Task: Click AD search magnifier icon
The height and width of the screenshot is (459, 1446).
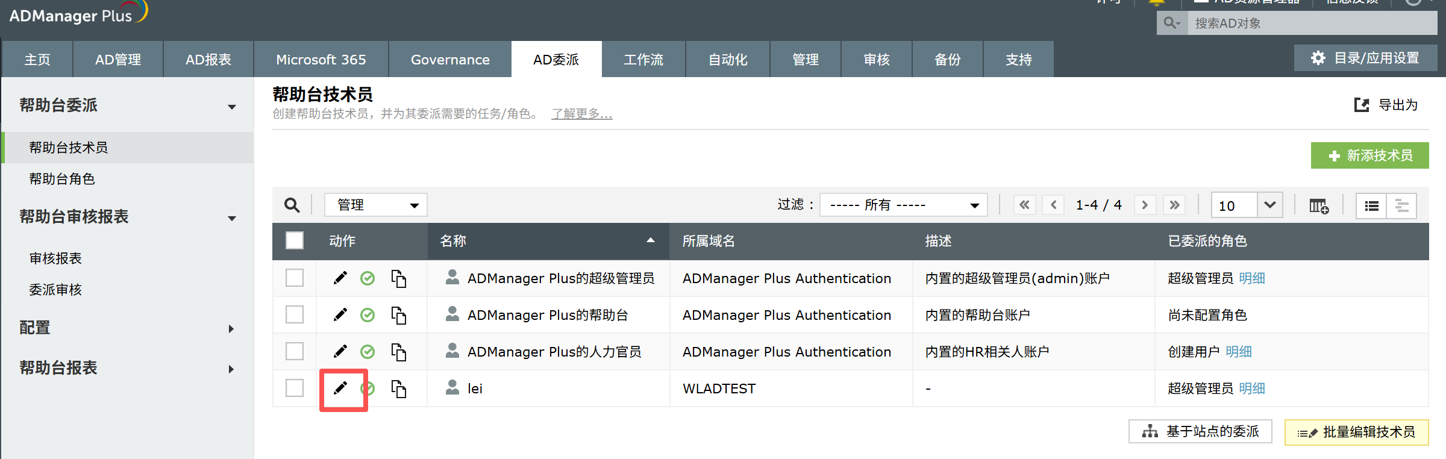Action: (x=1172, y=23)
